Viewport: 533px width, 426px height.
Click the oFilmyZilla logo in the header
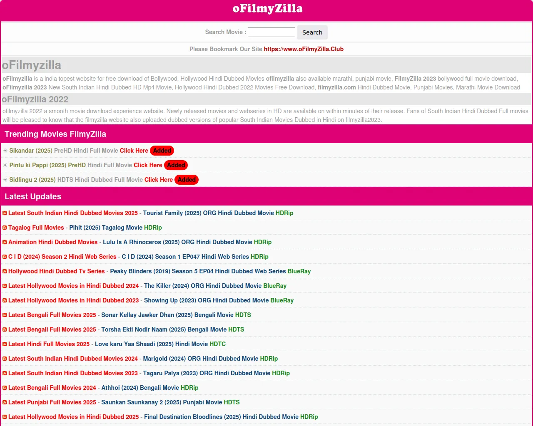[x=267, y=9]
